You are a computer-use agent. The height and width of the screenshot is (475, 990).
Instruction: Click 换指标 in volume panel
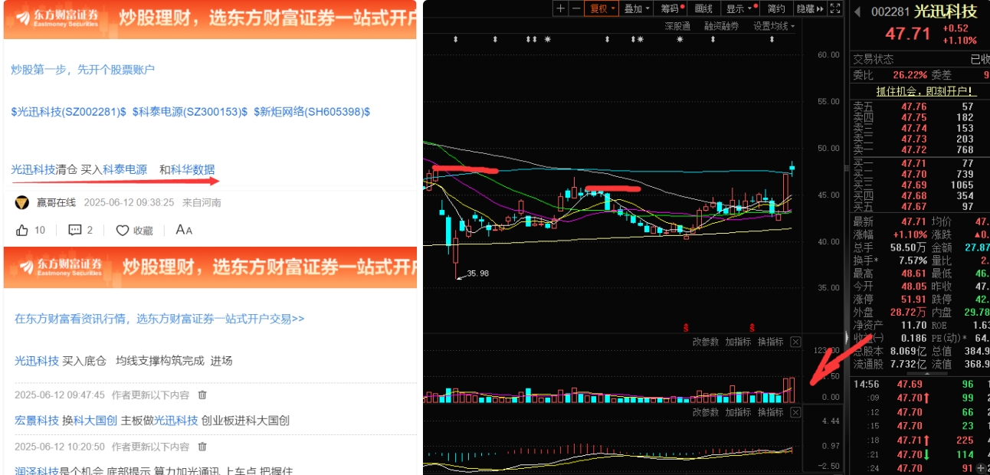[771, 342]
